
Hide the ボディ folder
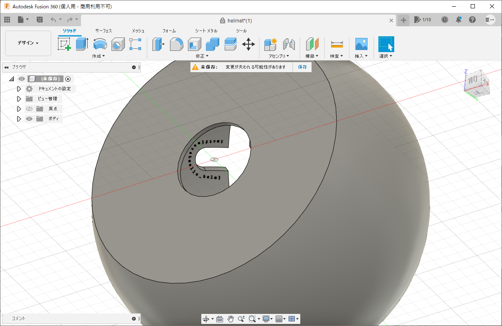coord(29,119)
